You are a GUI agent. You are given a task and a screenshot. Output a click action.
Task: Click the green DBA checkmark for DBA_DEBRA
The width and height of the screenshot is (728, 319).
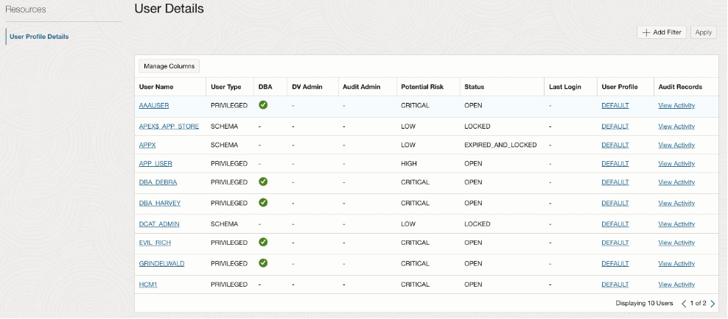[263, 182]
